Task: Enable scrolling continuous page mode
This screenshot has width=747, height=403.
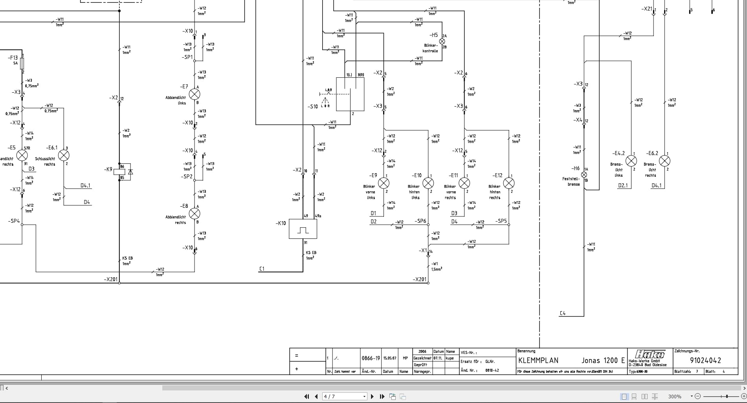Action: pos(634,396)
